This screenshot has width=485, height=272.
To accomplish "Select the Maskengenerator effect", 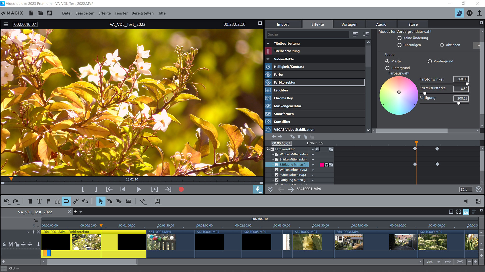I will [x=287, y=106].
